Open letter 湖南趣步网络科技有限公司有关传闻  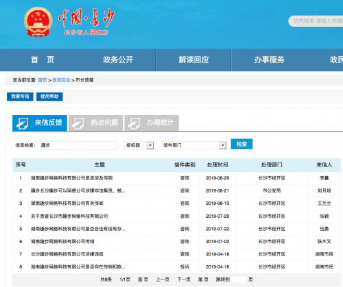click(x=67, y=203)
